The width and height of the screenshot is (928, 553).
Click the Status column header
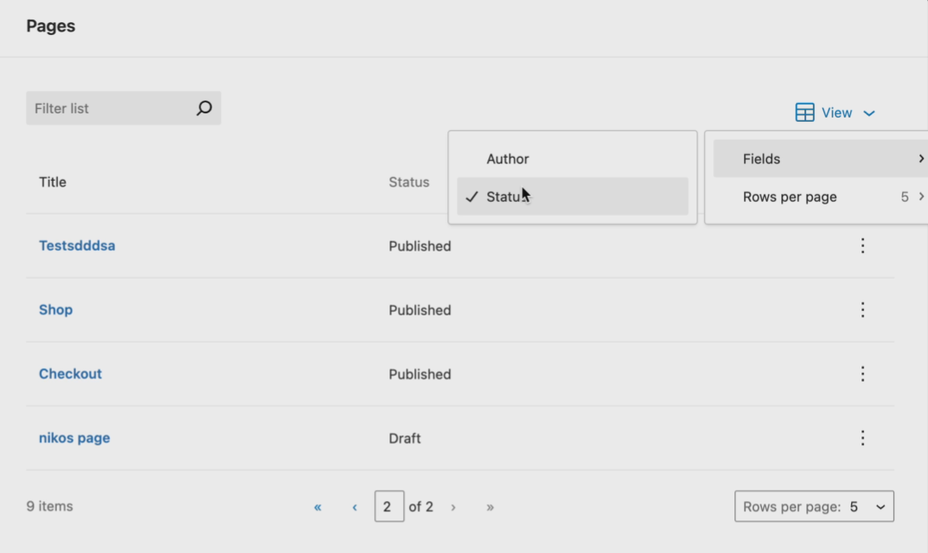tap(409, 181)
